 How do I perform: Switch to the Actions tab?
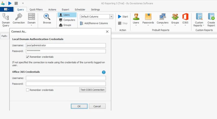(x=52, y=9)
